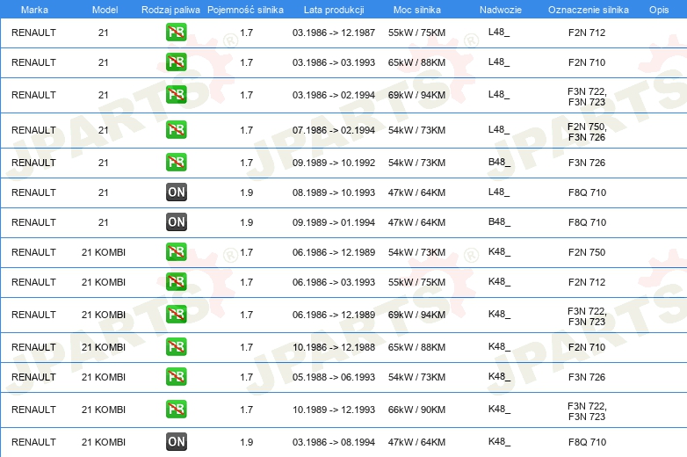This screenshot has height=457, width=687.
Task: Select the date cell 07.1986 -> 02.1994
Action: (x=334, y=130)
